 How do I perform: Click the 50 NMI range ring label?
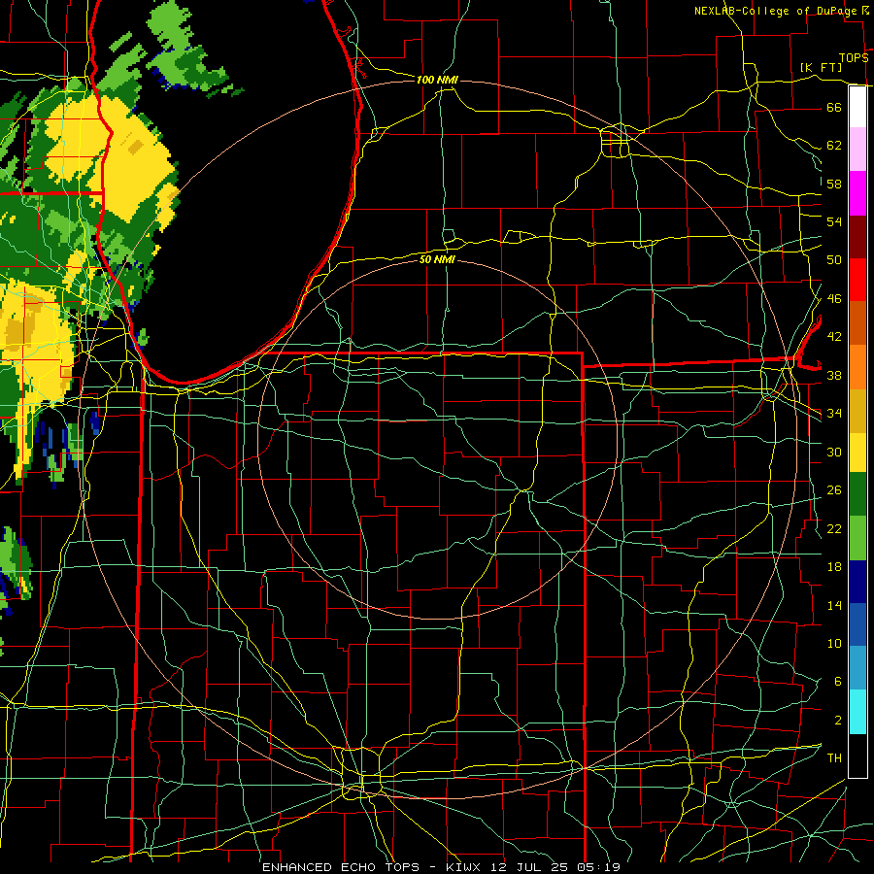pos(437,259)
